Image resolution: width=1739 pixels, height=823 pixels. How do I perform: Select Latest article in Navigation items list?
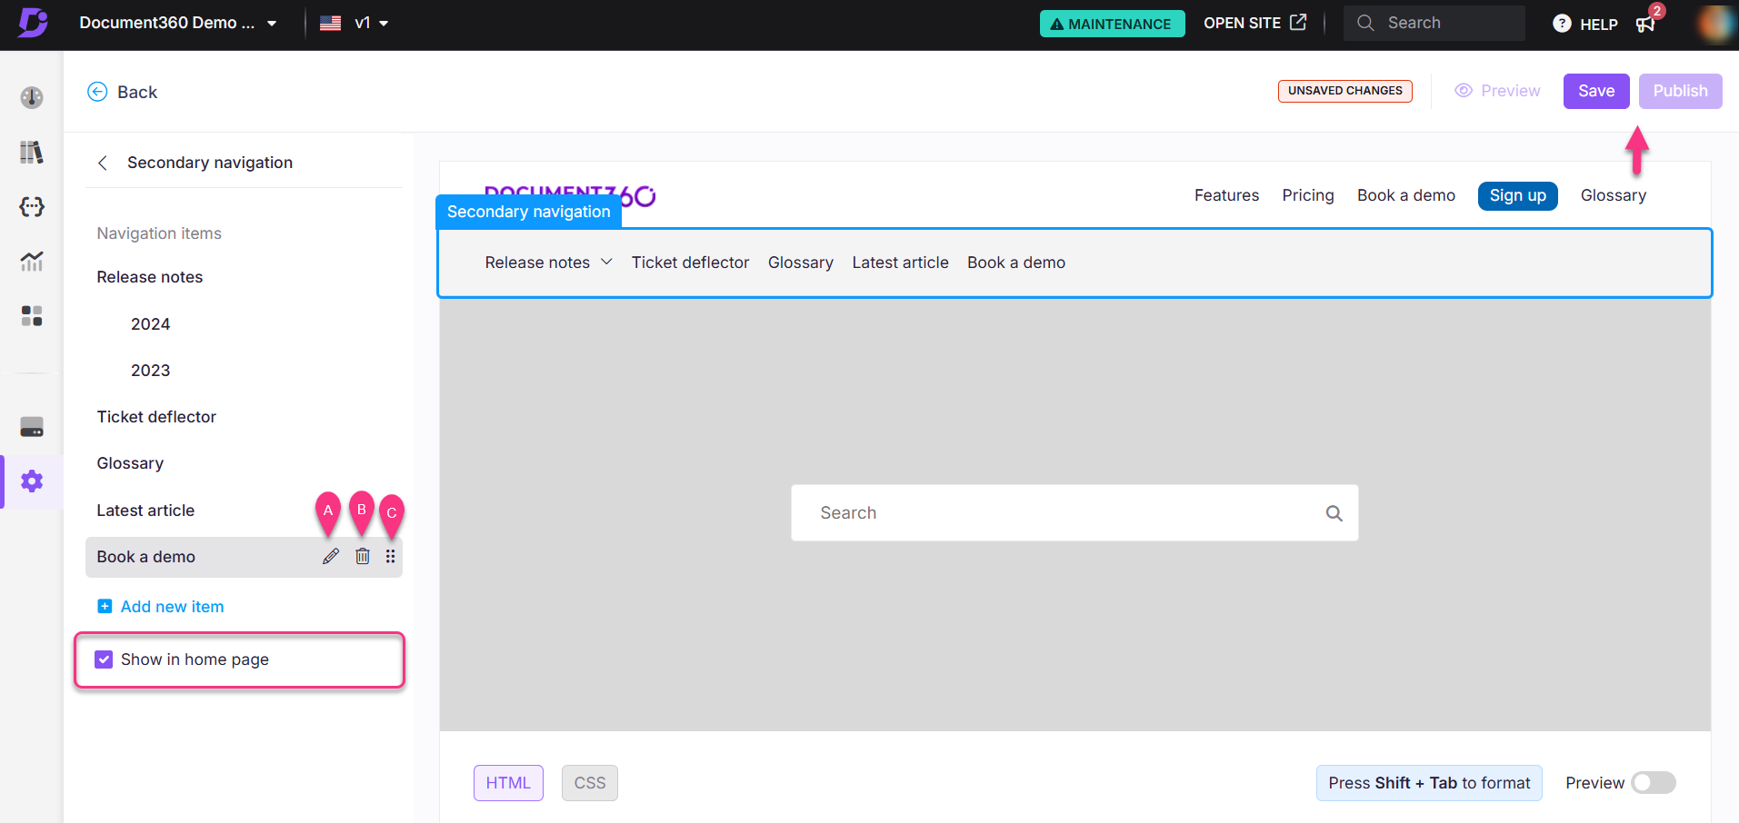(145, 511)
